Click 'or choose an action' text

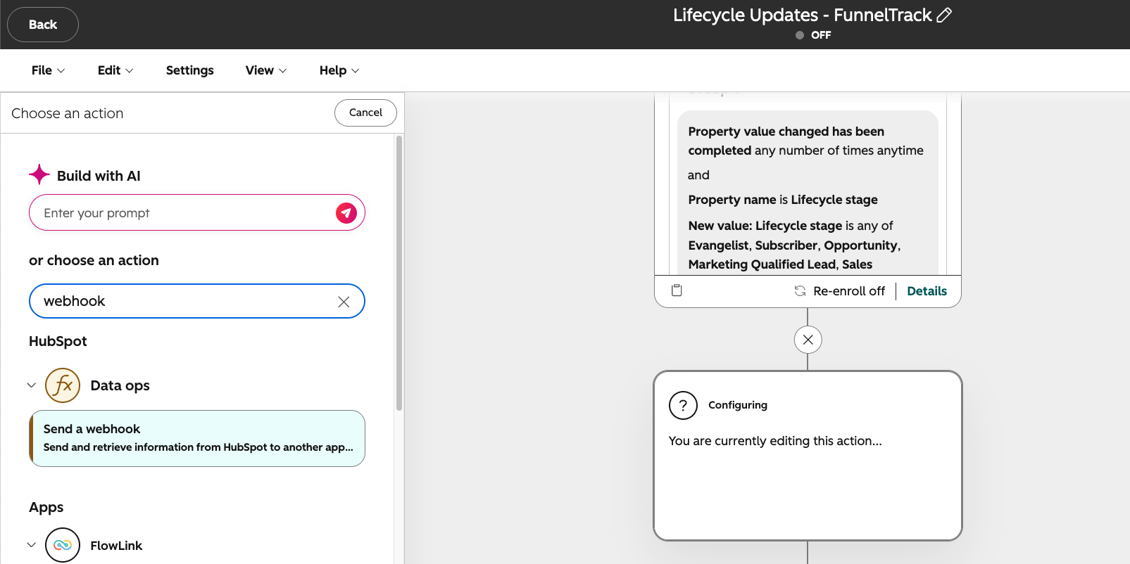94,260
